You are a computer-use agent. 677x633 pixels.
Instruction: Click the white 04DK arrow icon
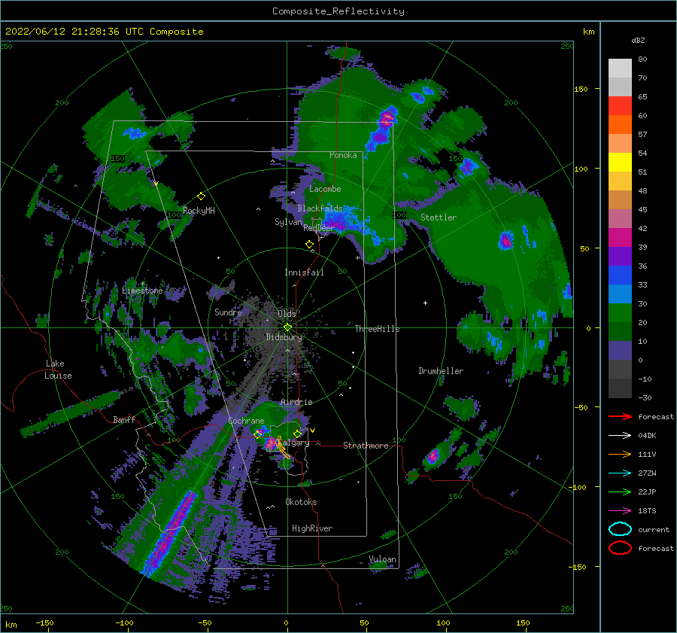tap(620, 436)
